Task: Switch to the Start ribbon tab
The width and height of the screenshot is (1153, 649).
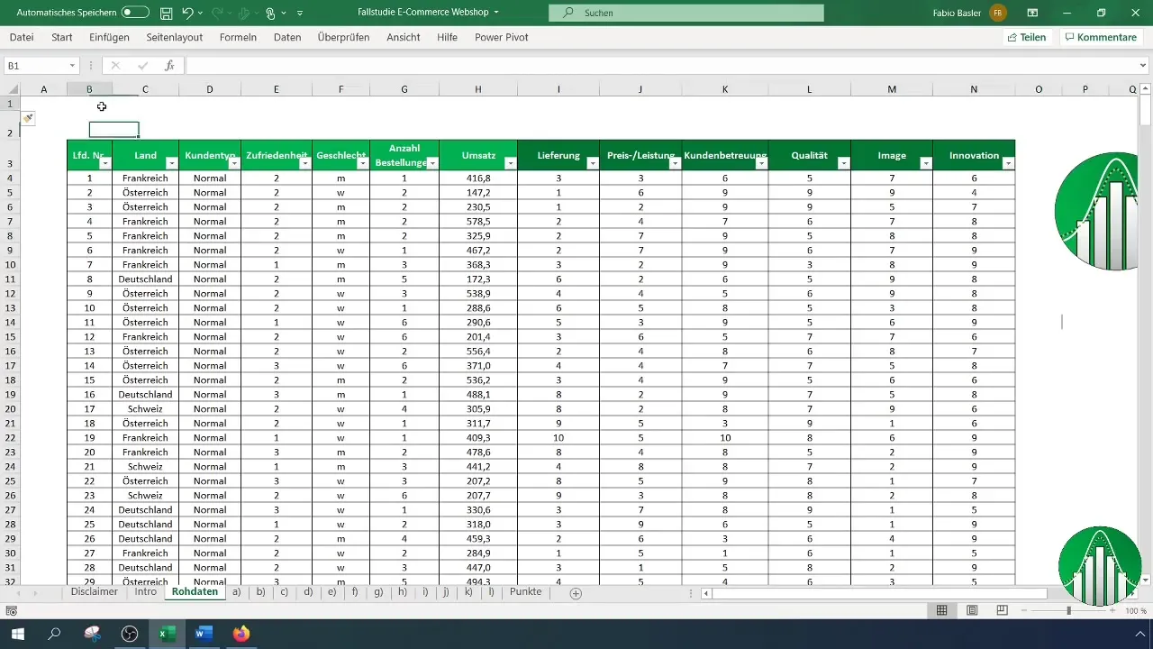Action: (62, 38)
